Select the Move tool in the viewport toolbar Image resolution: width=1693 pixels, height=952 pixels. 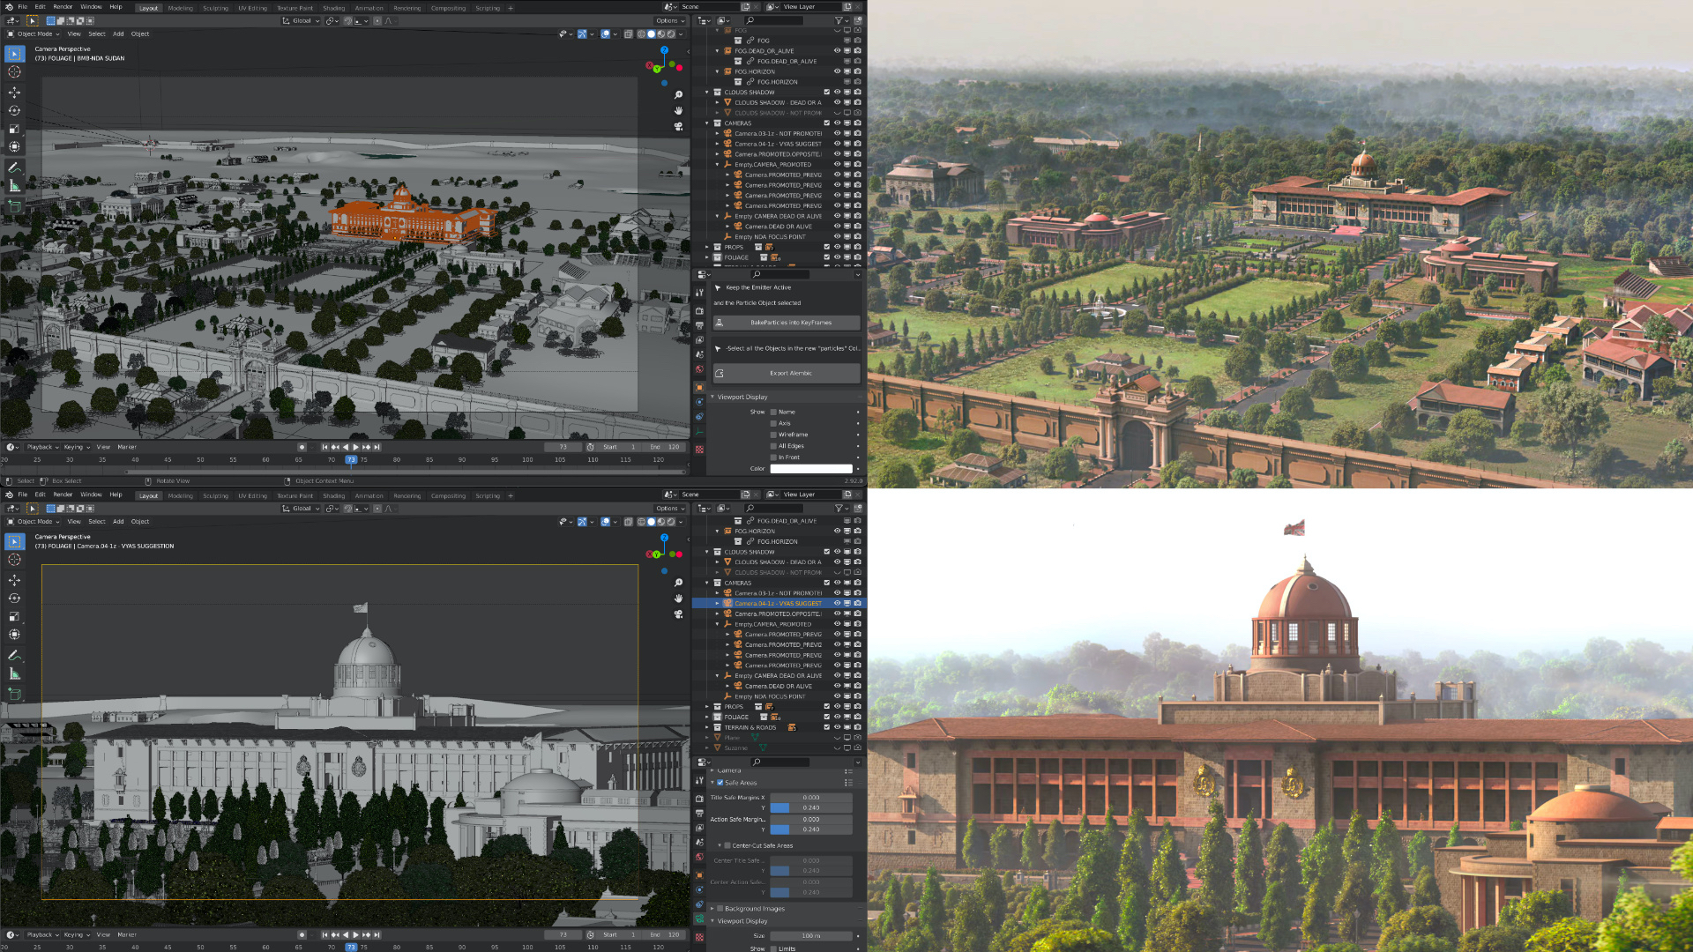14,92
